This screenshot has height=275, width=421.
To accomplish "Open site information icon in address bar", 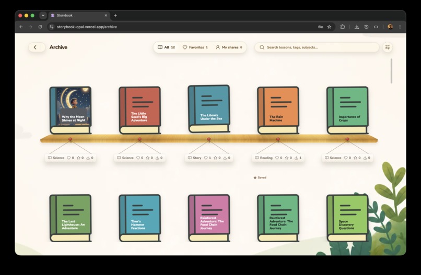I will (52, 27).
